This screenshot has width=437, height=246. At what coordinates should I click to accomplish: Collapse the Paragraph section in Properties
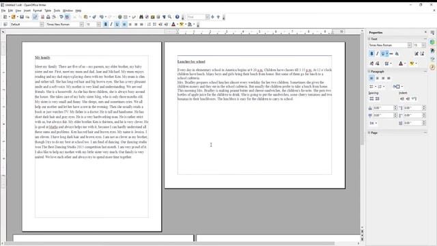click(369, 72)
